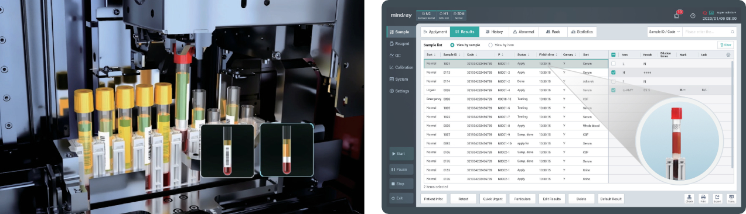Screen dimensions: 746x214
Task: Switch to the Statistics tab
Action: 581,32
